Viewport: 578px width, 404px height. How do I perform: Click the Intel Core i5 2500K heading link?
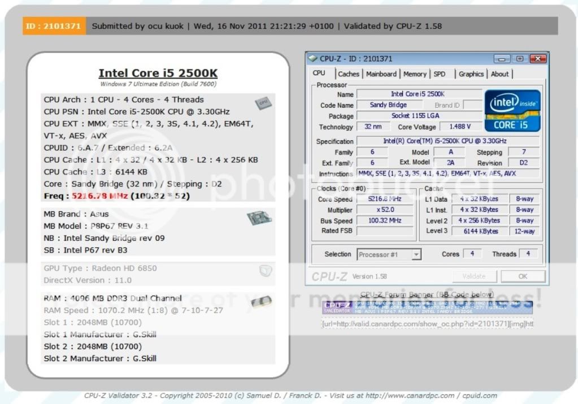click(158, 73)
